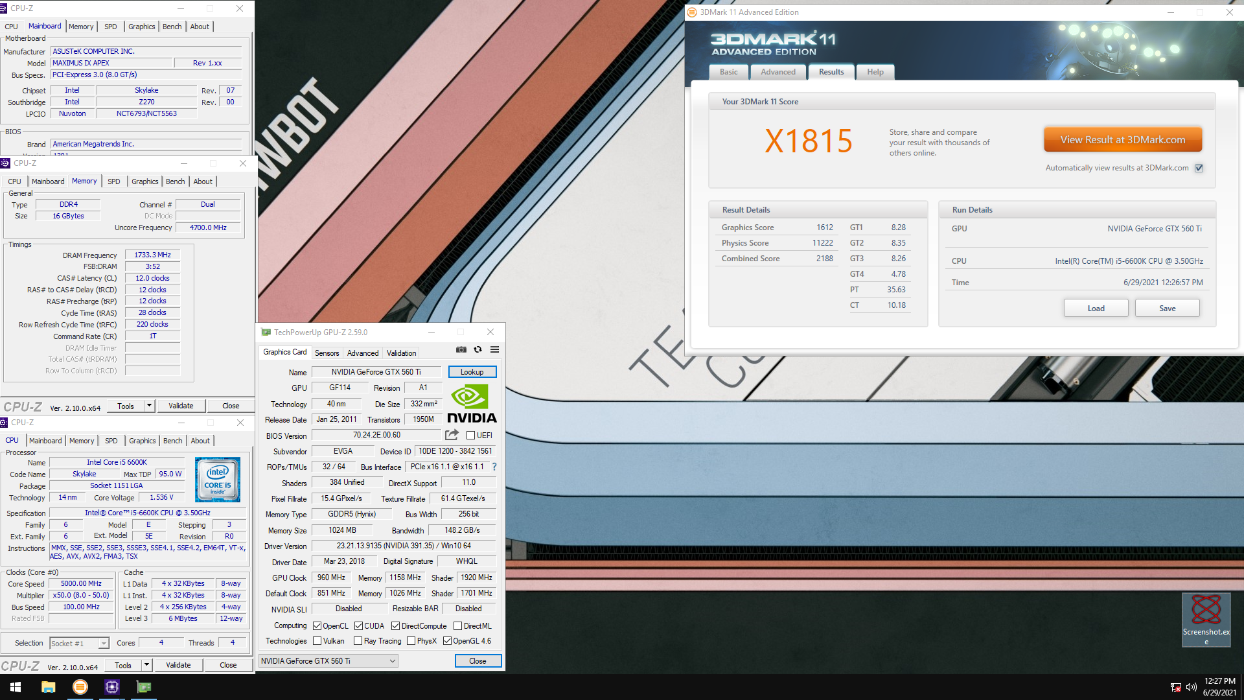Open the Screenshot.exe desktop icon

(1206, 620)
